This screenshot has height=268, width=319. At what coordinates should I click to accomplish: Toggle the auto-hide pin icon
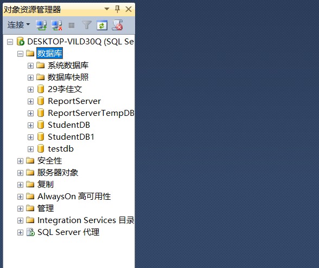(117, 9)
